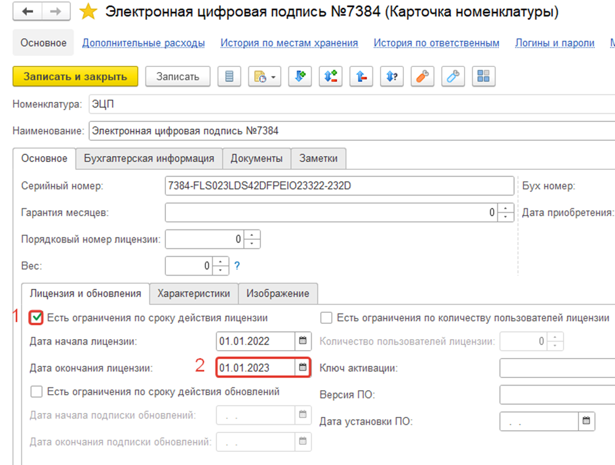Open calendar for software installation date
Viewport: 615px width, 465px height.
click(585, 422)
